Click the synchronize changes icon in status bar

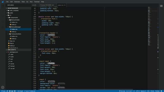7,91
